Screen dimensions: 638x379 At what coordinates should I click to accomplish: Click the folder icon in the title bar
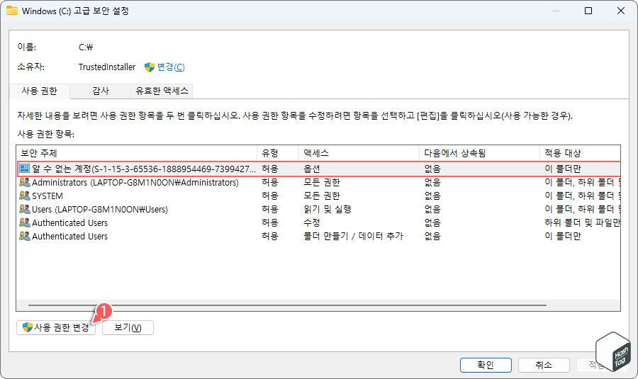[x=12, y=11]
